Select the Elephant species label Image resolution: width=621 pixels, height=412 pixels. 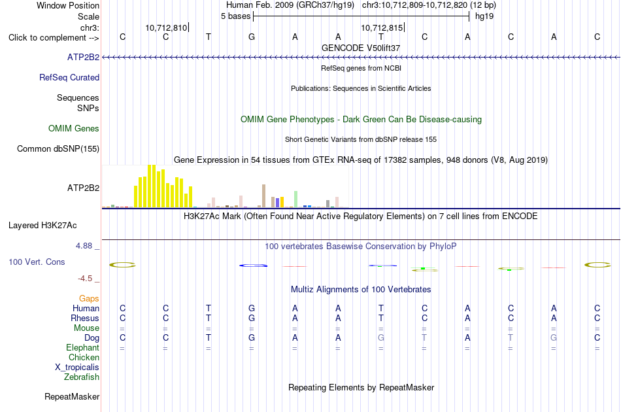point(82,347)
